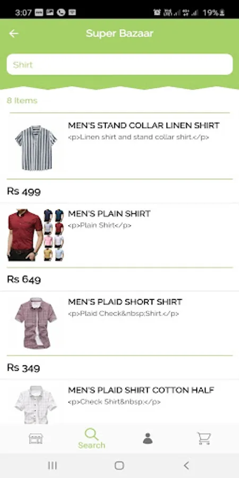Select maroon plaid short shirt thumbnail
The height and width of the screenshot is (478, 239).
click(36, 323)
